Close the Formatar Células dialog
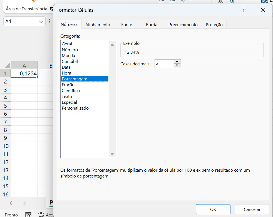Screen dimensions: 273x217 pos(263,10)
